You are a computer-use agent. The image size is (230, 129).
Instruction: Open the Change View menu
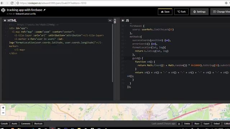click(x=220, y=12)
